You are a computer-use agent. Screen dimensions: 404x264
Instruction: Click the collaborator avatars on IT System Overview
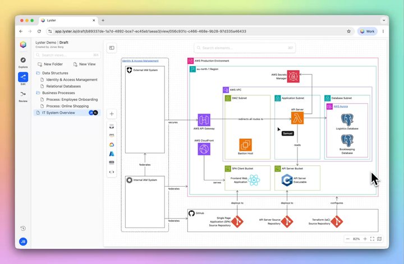tap(93, 113)
